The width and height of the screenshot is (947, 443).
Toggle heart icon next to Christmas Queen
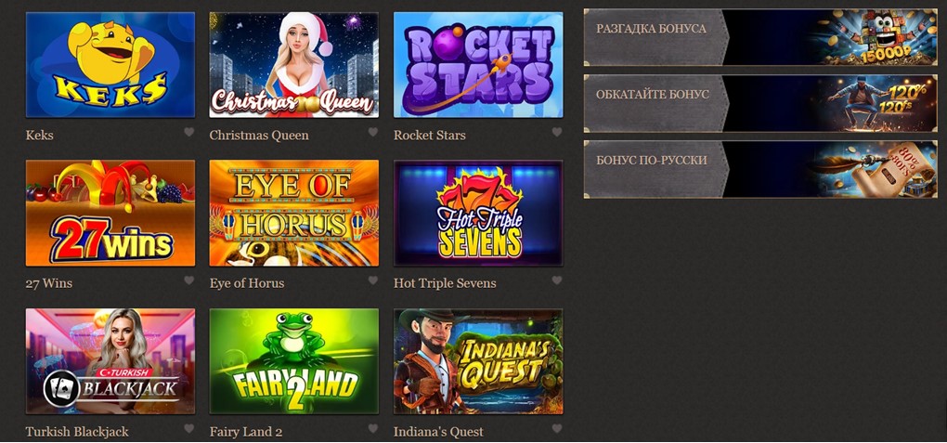tap(372, 132)
